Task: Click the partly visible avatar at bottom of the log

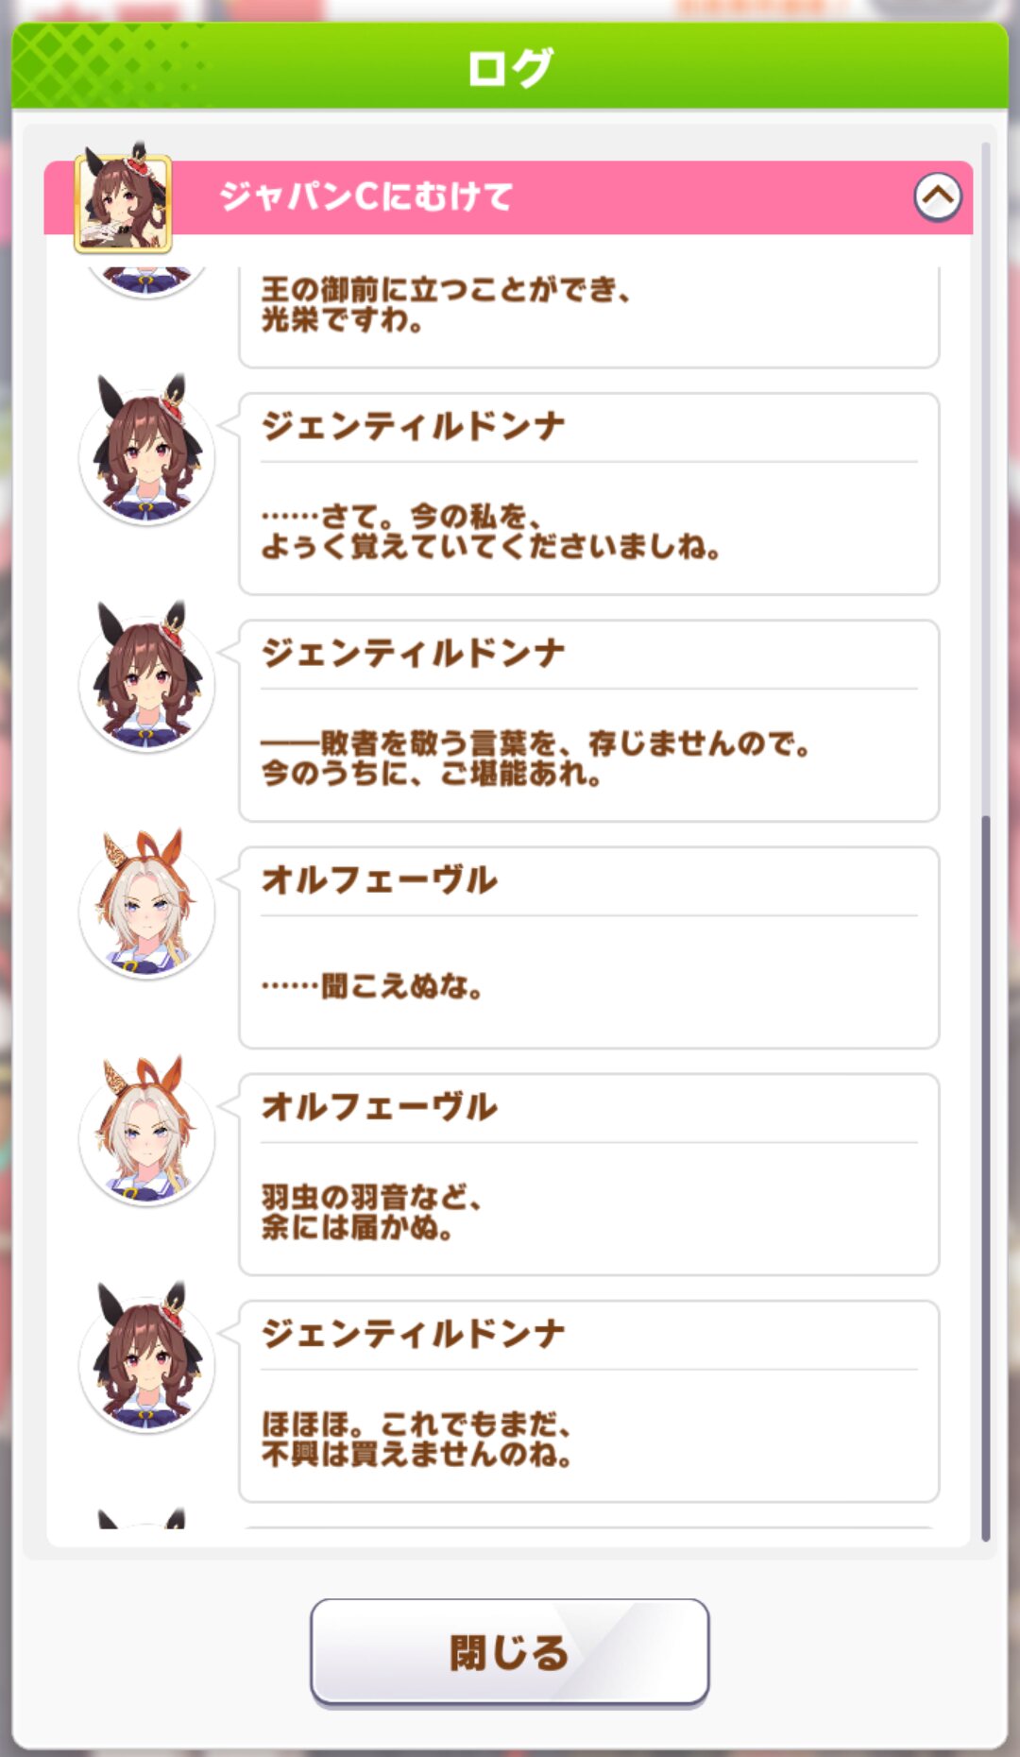Action: [146, 1518]
